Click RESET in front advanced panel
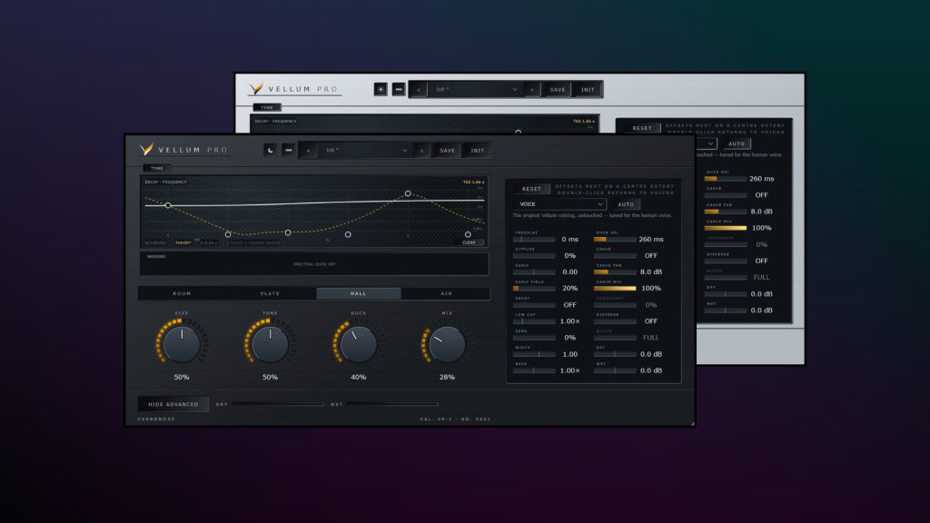The image size is (930, 523). coord(531,189)
